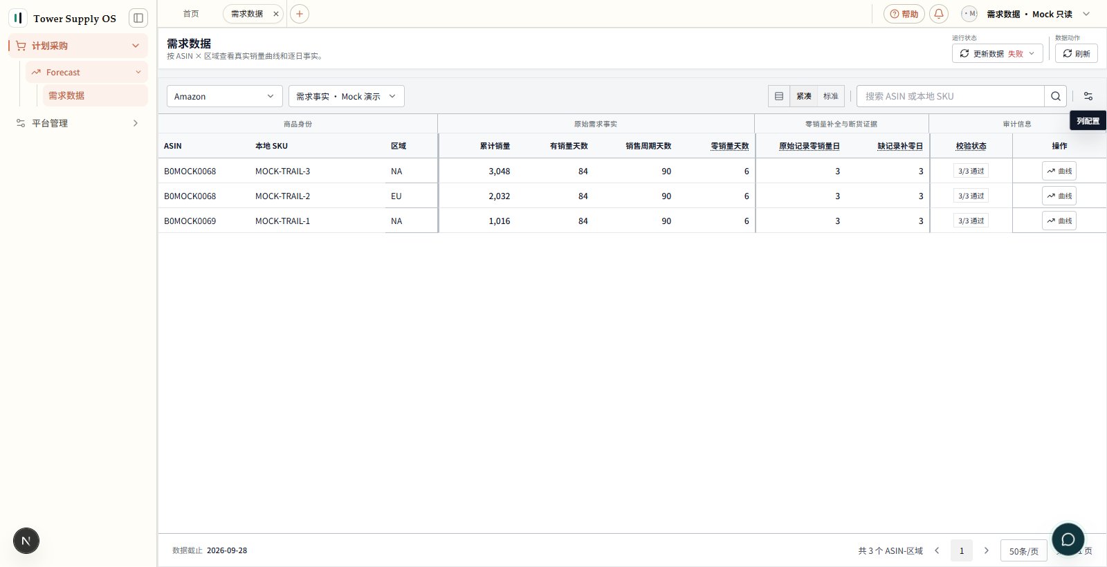Open the notifications bell
This screenshot has width=1107, height=567.
point(939,14)
